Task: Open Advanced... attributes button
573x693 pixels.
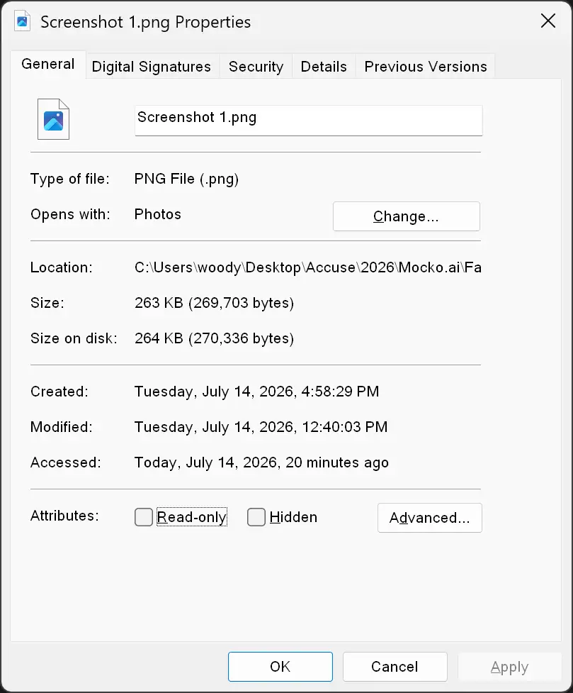Action: (x=429, y=518)
